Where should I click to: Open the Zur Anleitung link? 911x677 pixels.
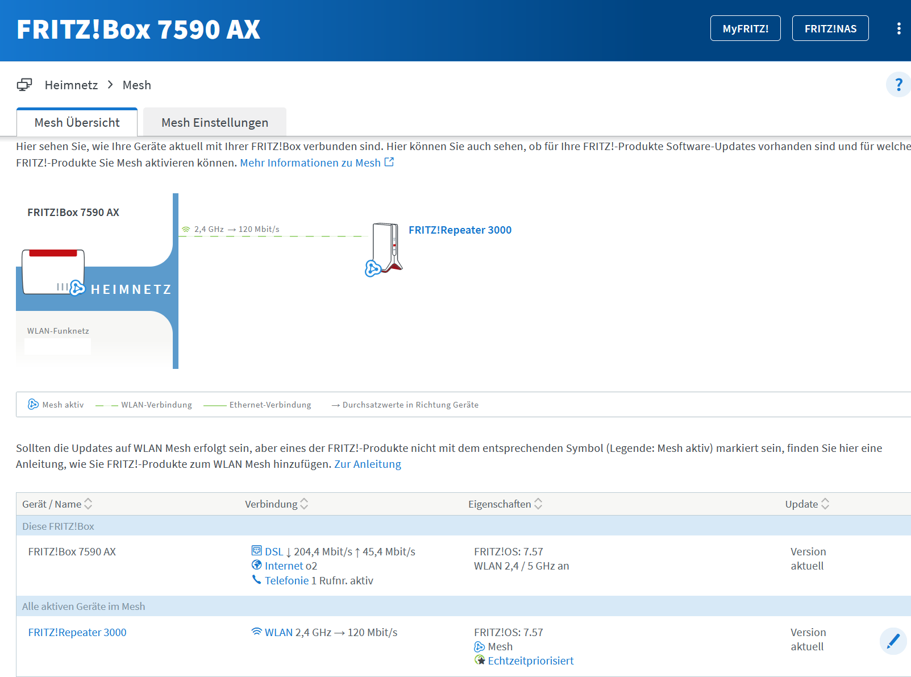368,464
